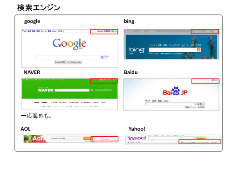Click the Google logo in the Google screenshot
Viewport: 233px width, 175px height.
[x=69, y=44]
